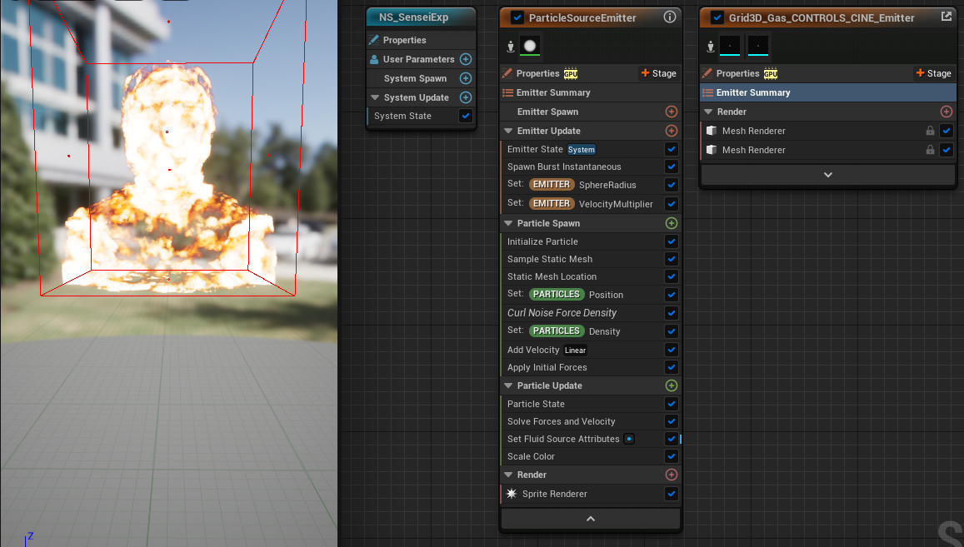
Task: Add a module to Particle Update via plus button
Action: [672, 385]
